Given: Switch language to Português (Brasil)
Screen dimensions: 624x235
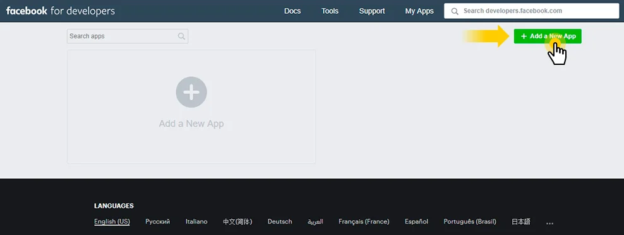Looking at the screenshot, I should pyautogui.click(x=470, y=222).
